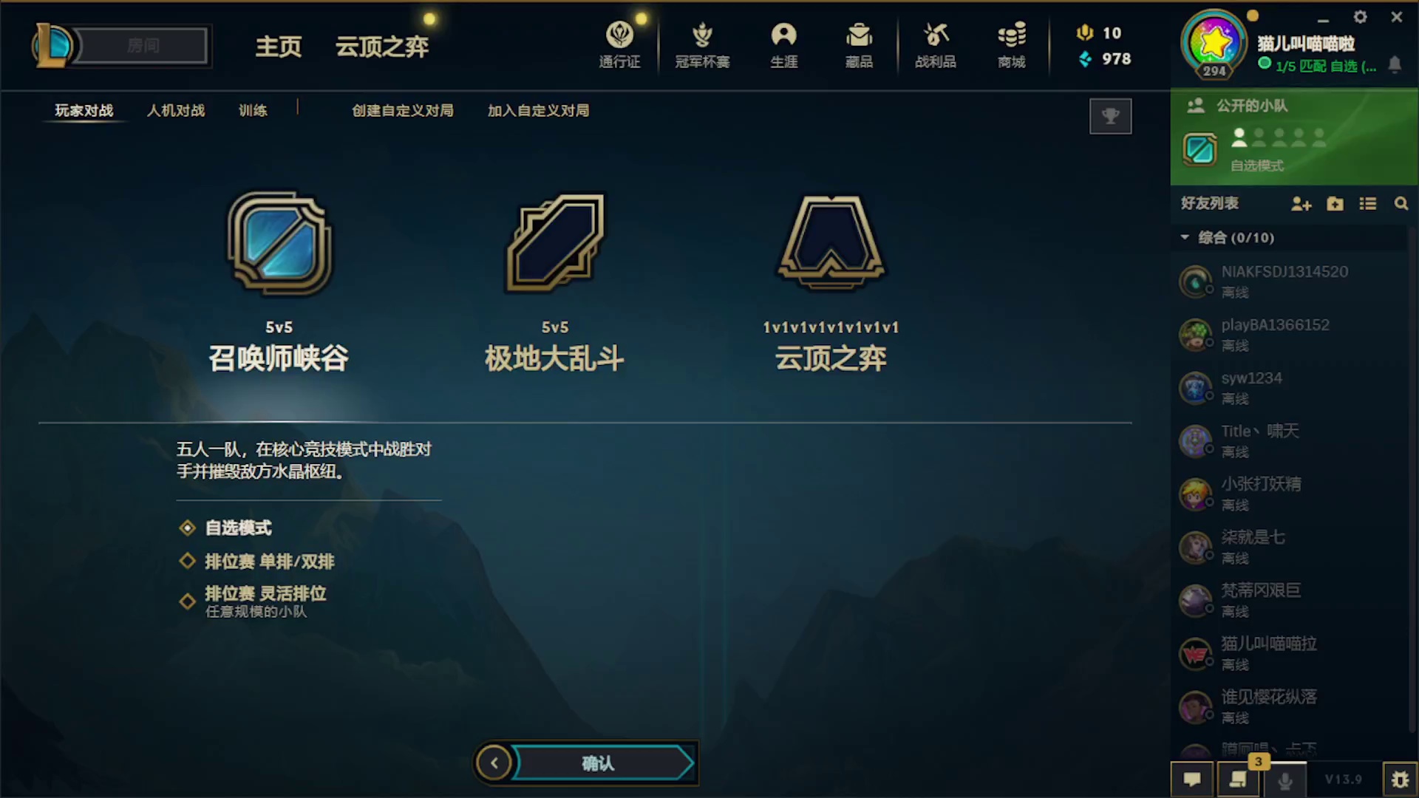Open the 生涯 profile icon
This screenshot has width=1419, height=798.
784,45
